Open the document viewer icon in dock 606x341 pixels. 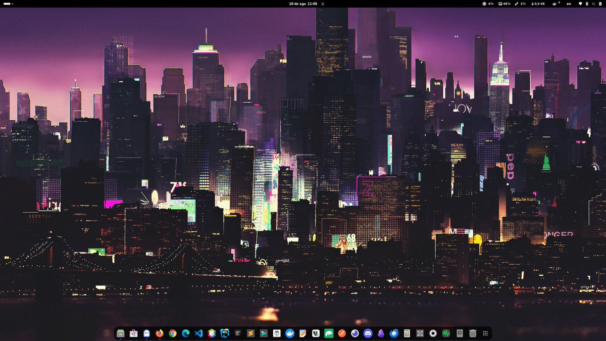[459, 333]
